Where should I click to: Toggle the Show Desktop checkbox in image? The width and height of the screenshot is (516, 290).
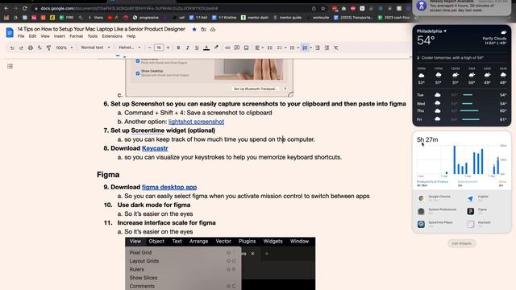(x=138, y=73)
